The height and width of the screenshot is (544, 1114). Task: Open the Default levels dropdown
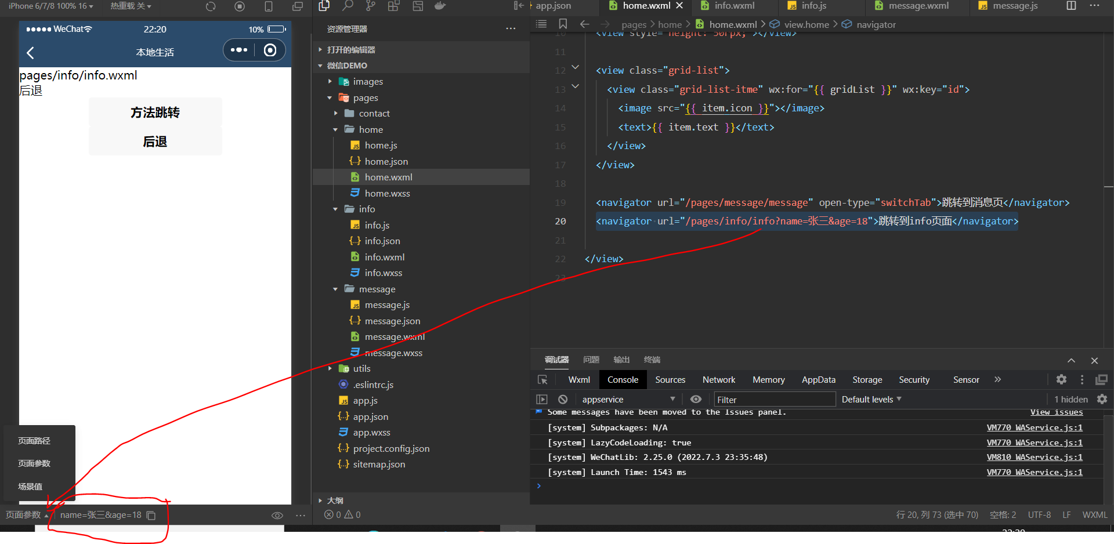871,399
